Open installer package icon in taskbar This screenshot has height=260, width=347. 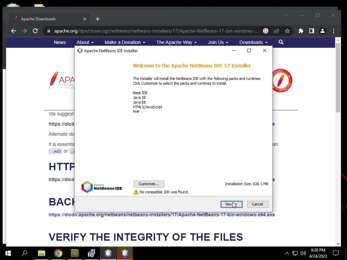(91, 253)
